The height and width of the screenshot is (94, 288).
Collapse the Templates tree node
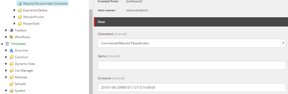click(2, 44)
